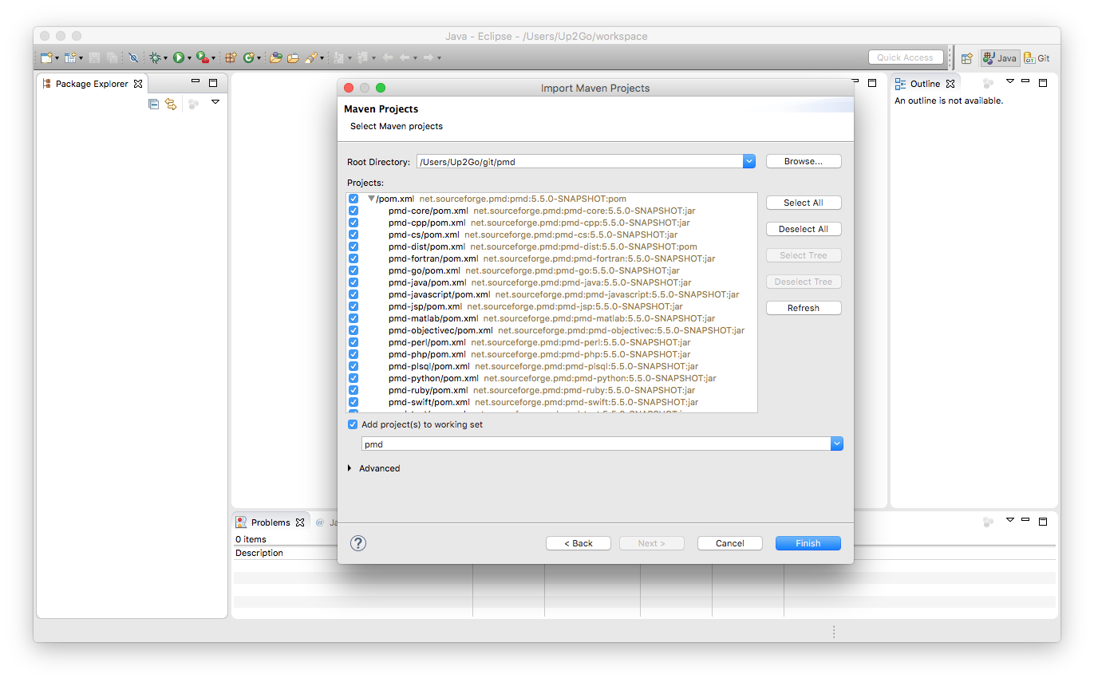Click the Select All button
1094x682 pixels.
(x=804, y=203)
